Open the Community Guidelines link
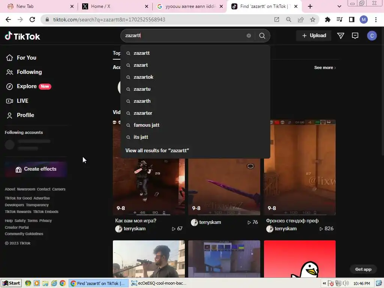384x288 pixels. (24, 234)
